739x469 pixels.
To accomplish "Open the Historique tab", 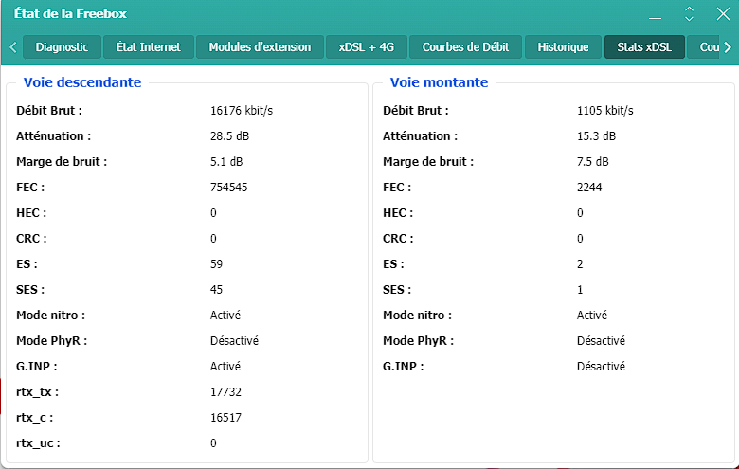I will tap(563, 47).
